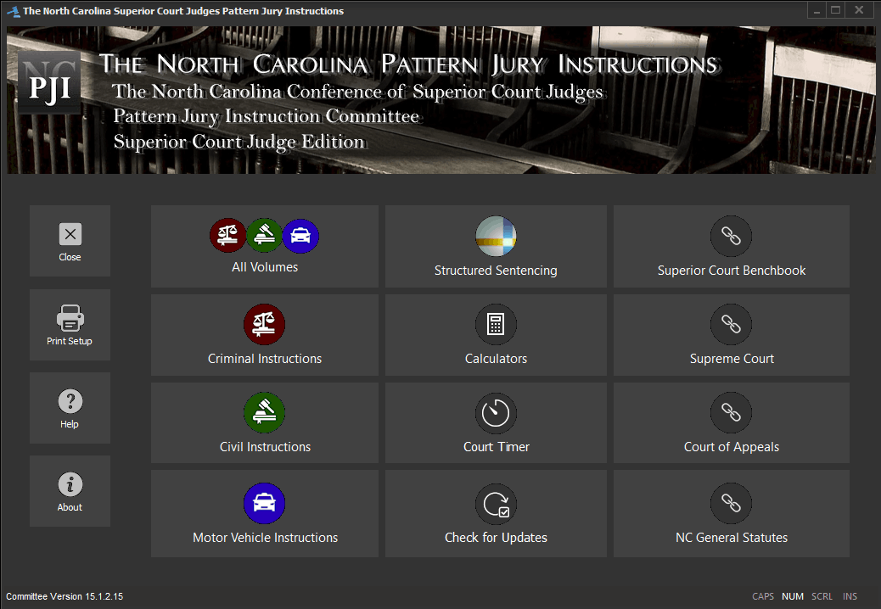Start the Court Timer stopwatch icon

tap(496, 413)
